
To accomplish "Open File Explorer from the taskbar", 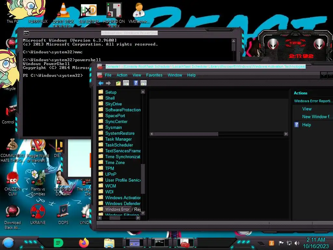I will 109,243.
